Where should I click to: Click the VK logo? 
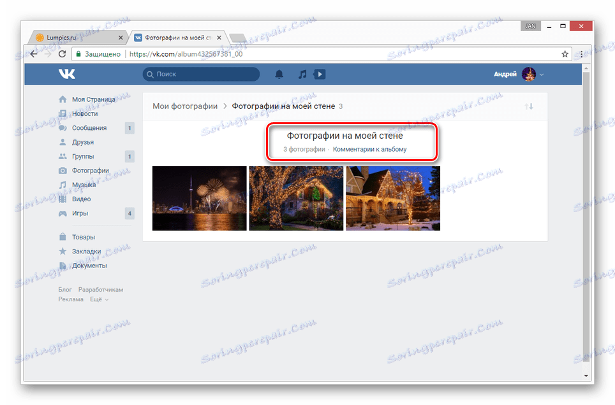point(68,74)
